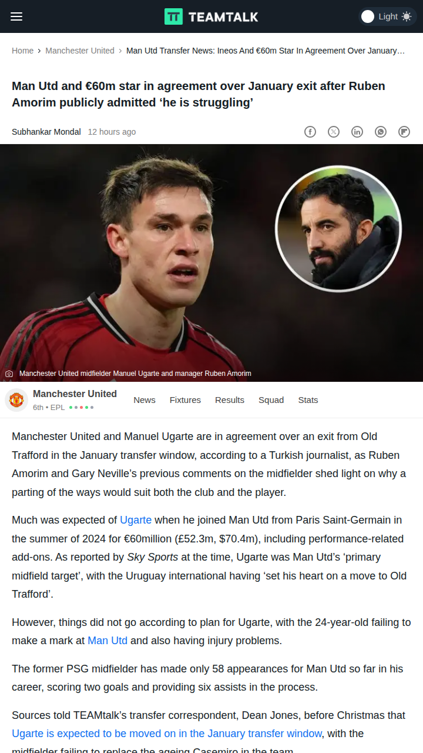This screenshot has height=753, width=423.
Task: Share article via WhatsApp
Action: click(381, 132)
